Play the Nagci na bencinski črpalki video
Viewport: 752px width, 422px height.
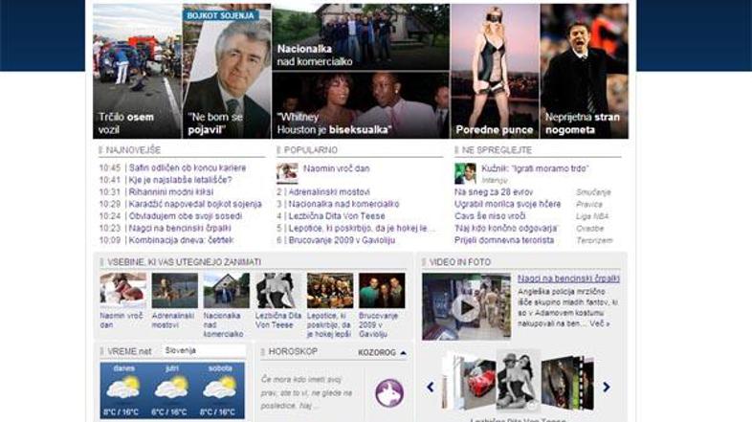coord(466,307)
